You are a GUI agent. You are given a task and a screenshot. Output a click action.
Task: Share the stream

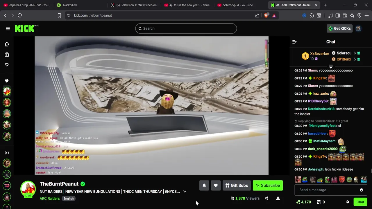pos(267,198)
